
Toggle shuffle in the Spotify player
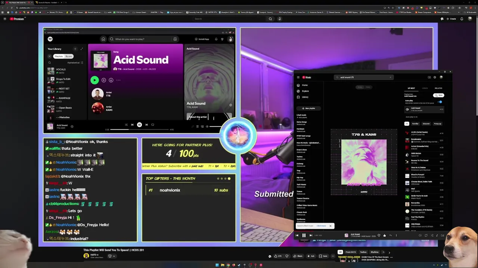click(x=126, y=125)
